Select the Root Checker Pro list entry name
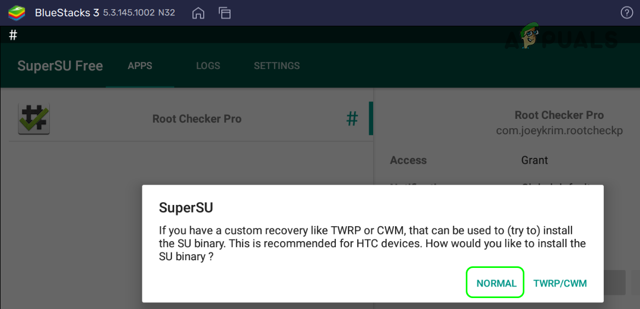Screen dimensions: 640x309 (197, 119)
